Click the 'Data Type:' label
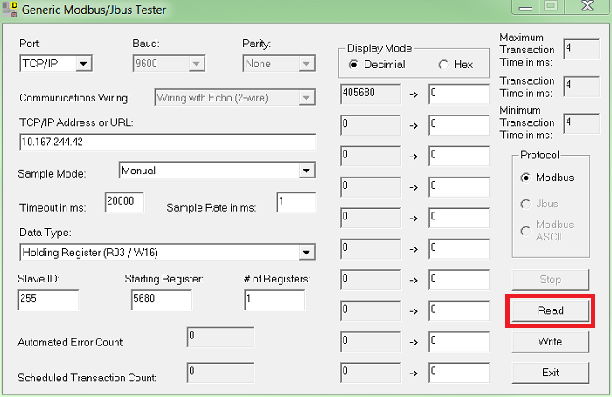Viewport: 612px width, 397px height. coord(45,233)
